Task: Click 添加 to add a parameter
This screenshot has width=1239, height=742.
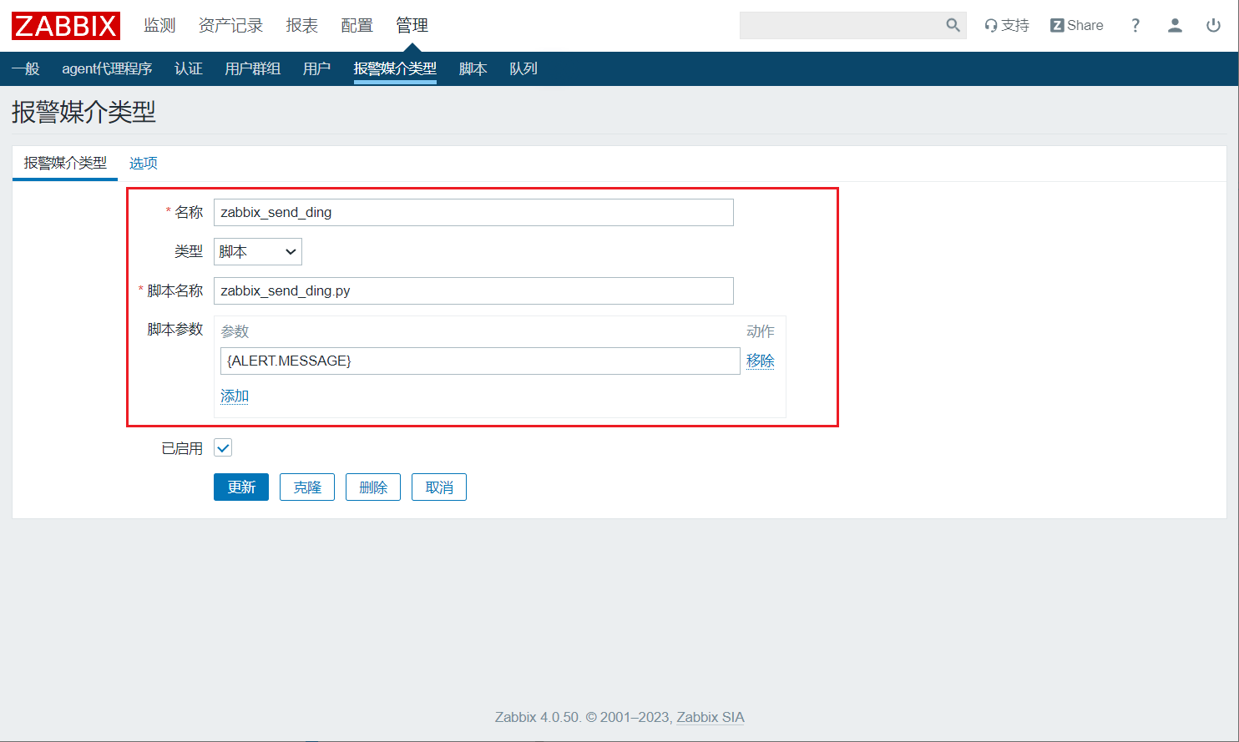Action: 235,396
